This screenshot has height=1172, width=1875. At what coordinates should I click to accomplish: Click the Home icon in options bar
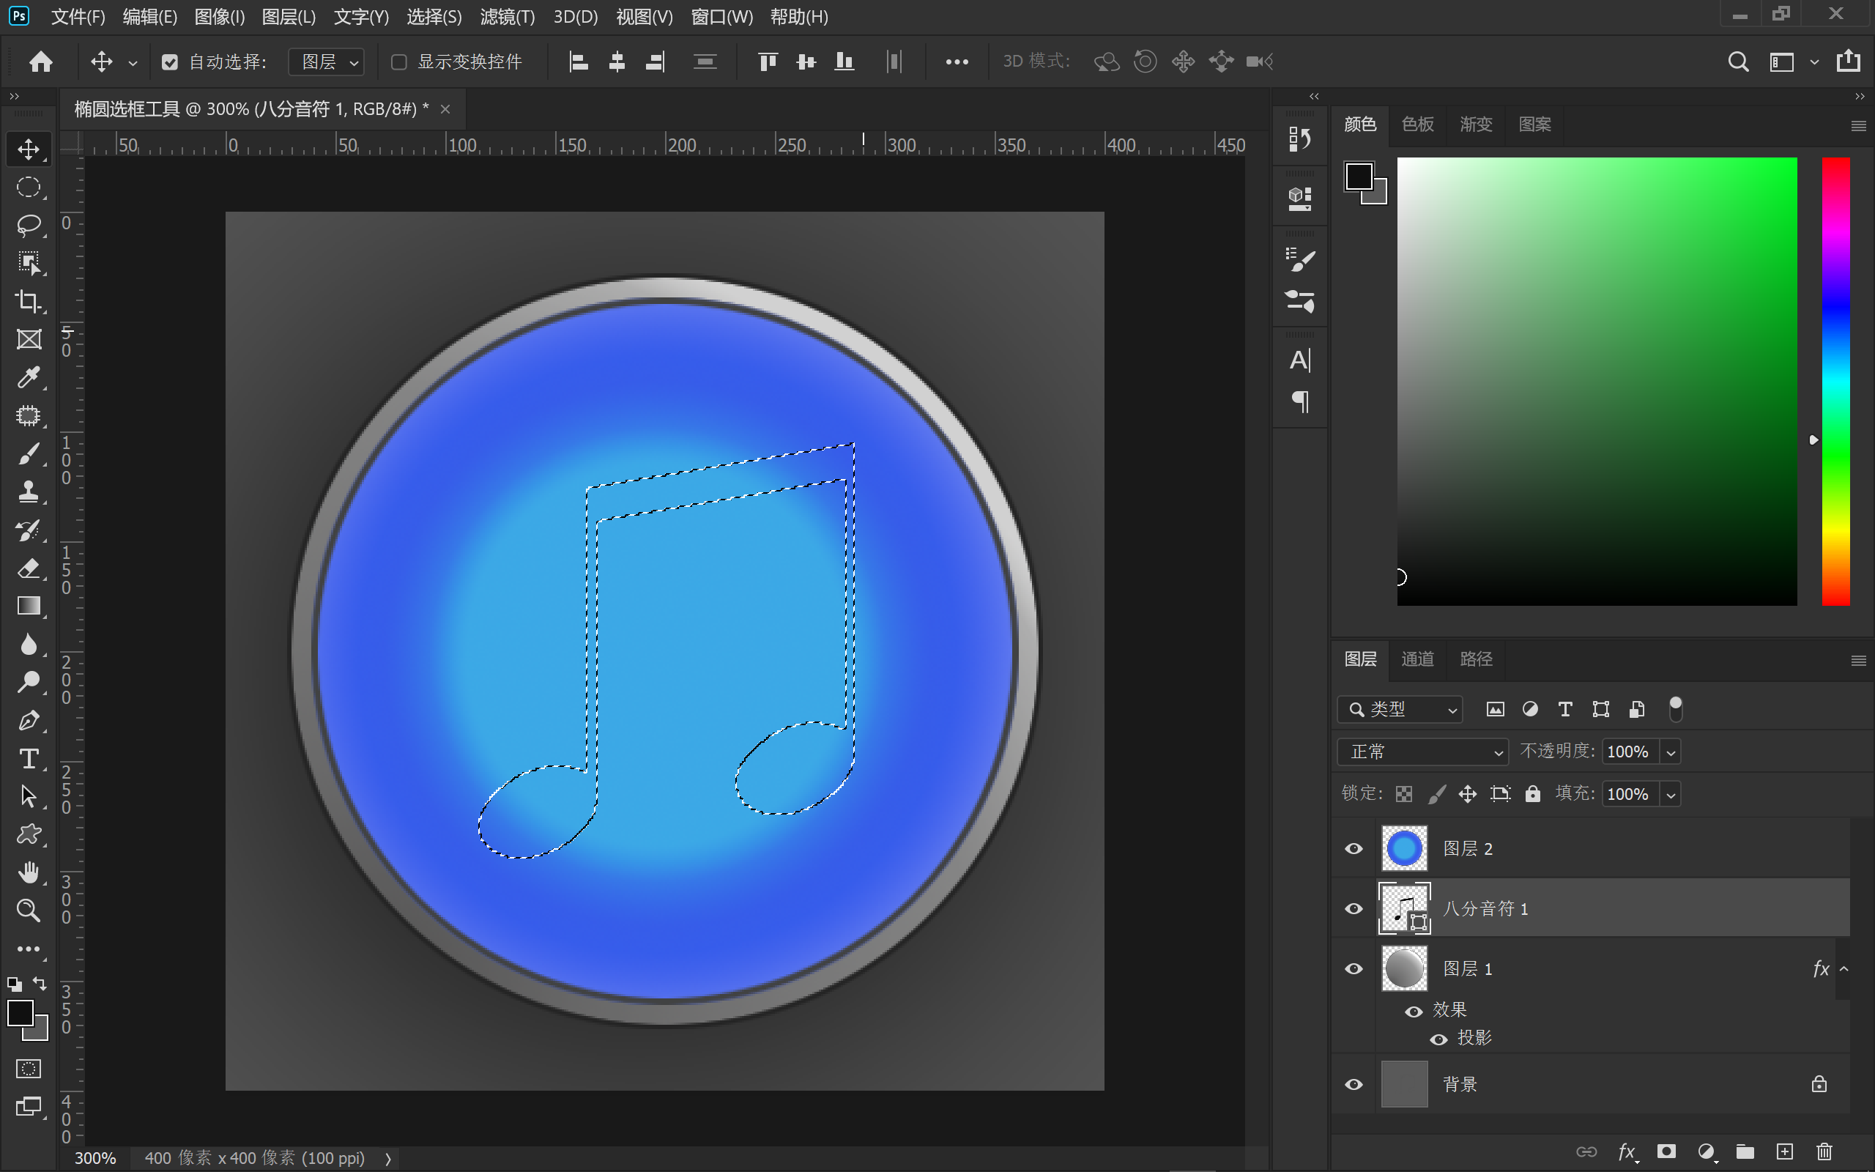[40, 62]
